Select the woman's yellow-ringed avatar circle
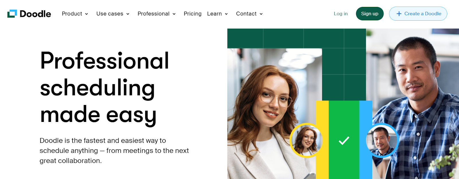 306,141
